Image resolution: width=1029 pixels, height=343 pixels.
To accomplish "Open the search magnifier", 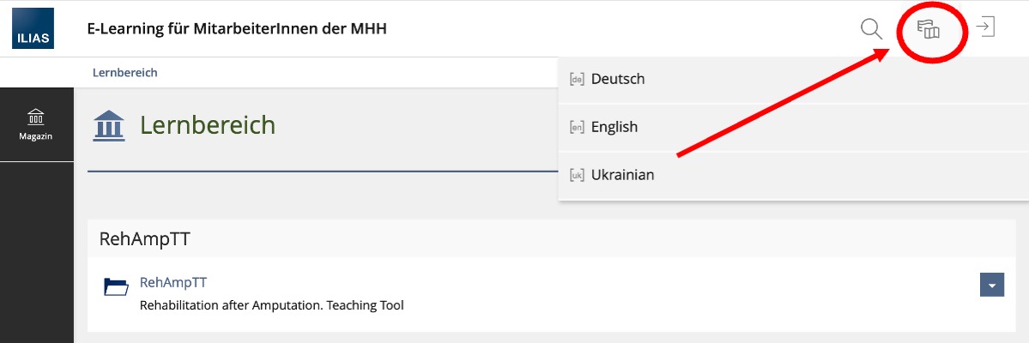I will point(871,29).
